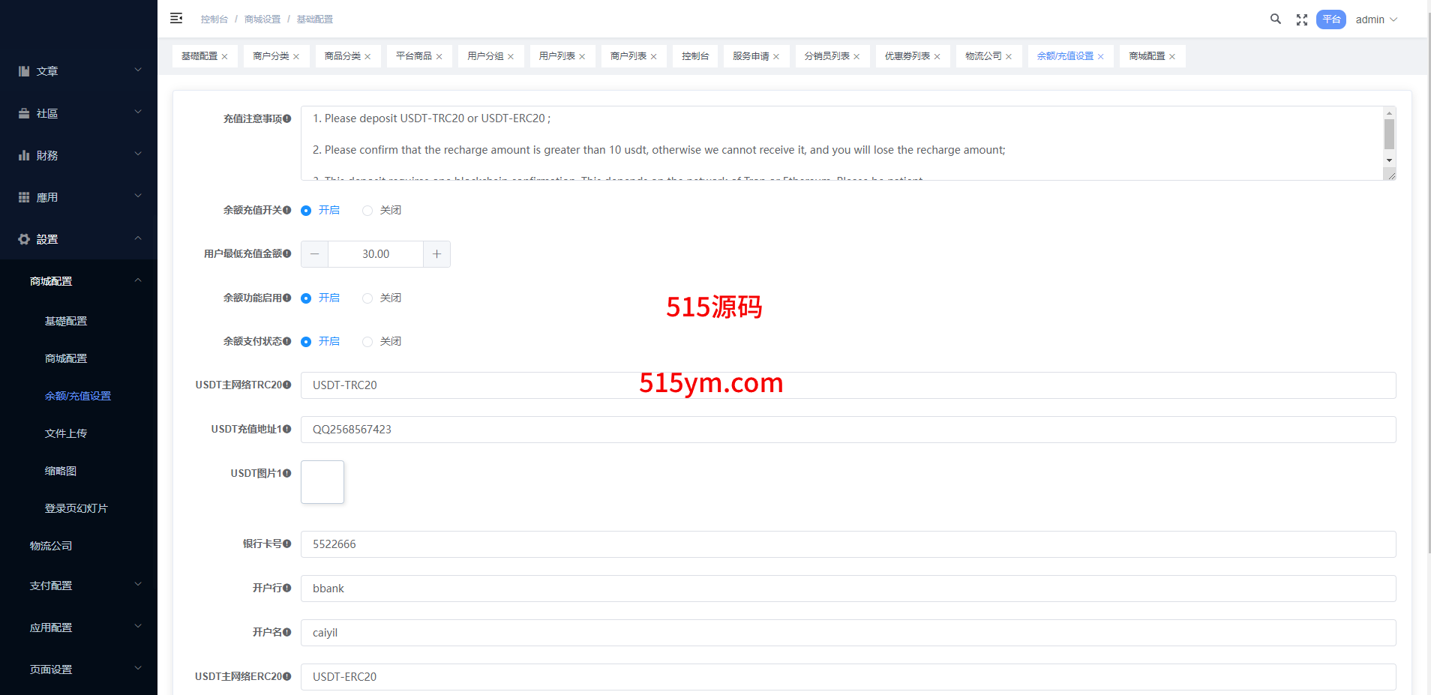The image size is (1431, 695).
Task: Open the admin user dropdown
Action: pyautogui.click(x=1375, y=19)
